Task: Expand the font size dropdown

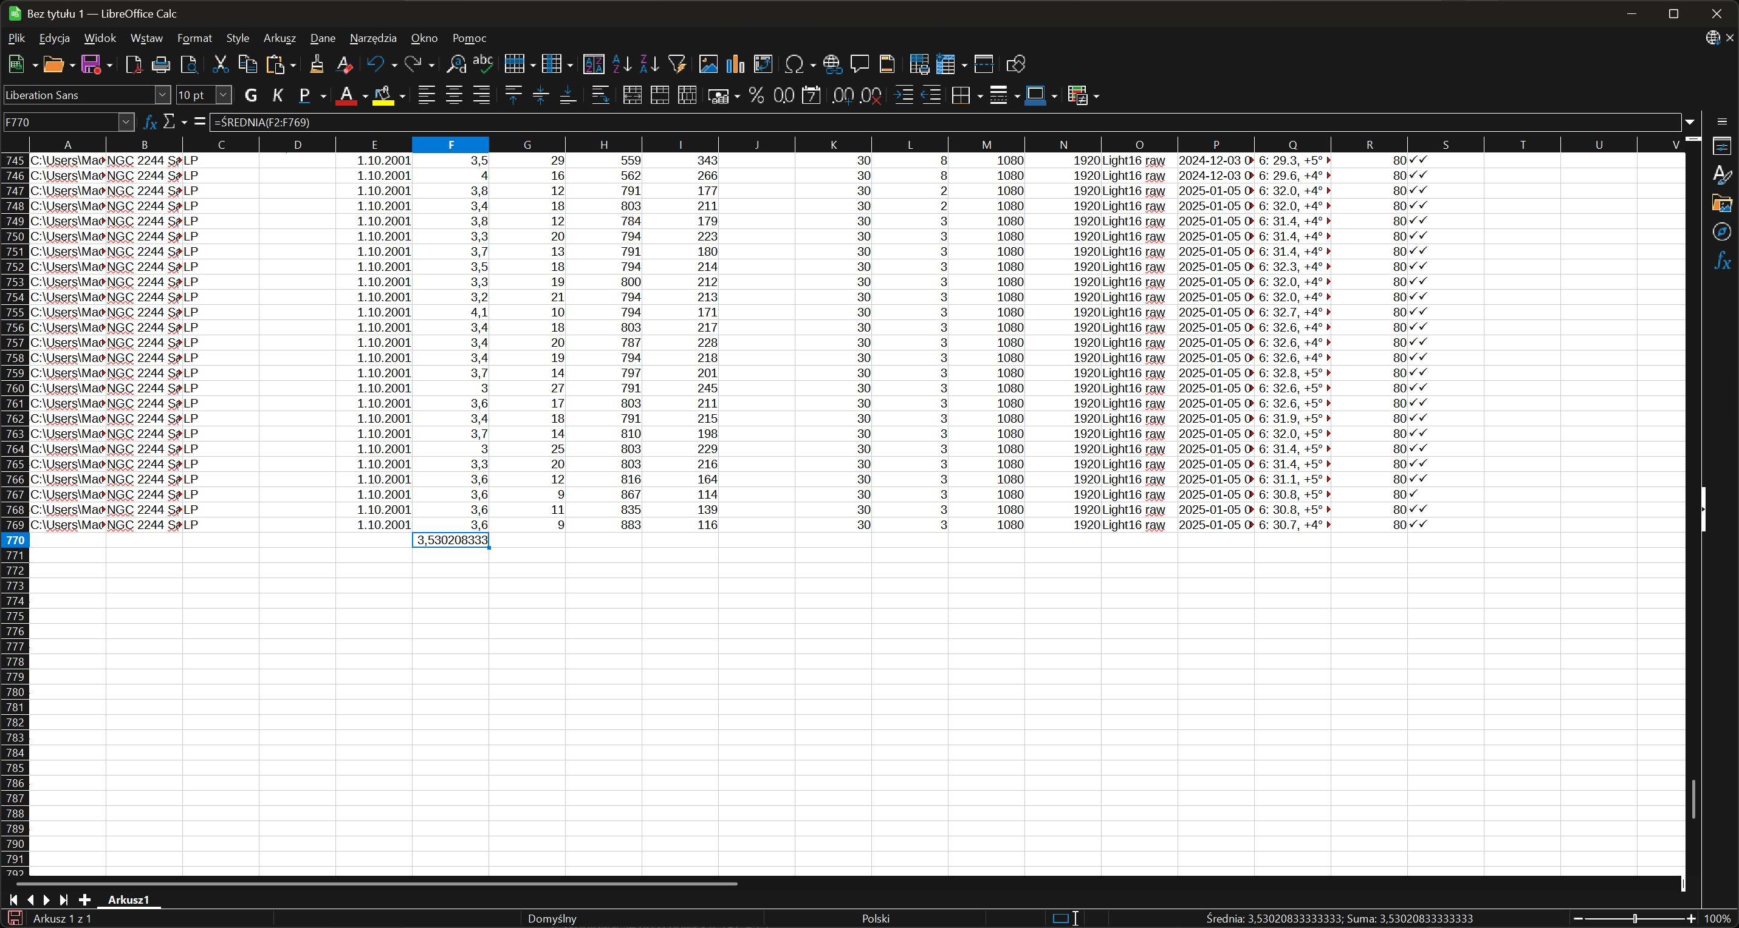Action: tap(224, 95)
